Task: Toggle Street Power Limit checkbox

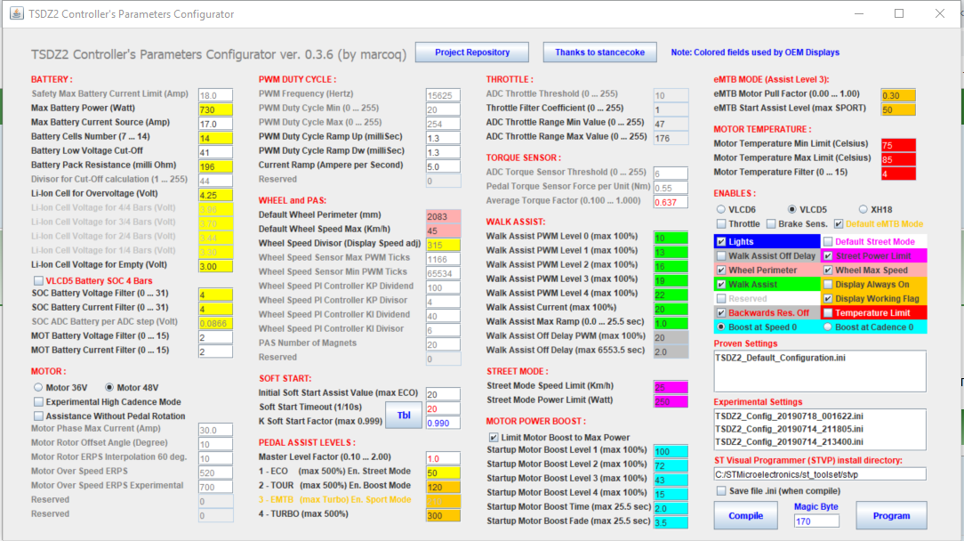Action: pyautogui.click(x=828, y=256)
